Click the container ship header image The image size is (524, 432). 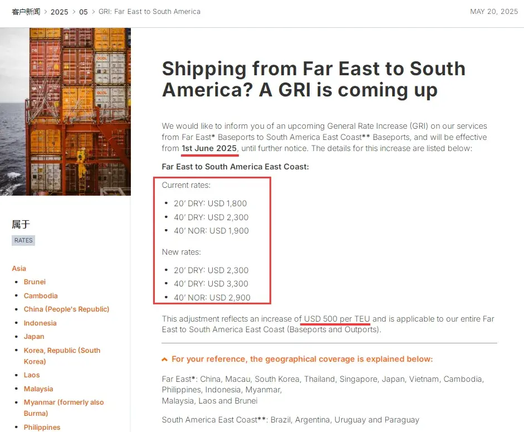click(65, 111)
